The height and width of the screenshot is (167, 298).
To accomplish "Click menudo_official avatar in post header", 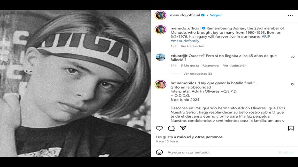I will point(160,15).
